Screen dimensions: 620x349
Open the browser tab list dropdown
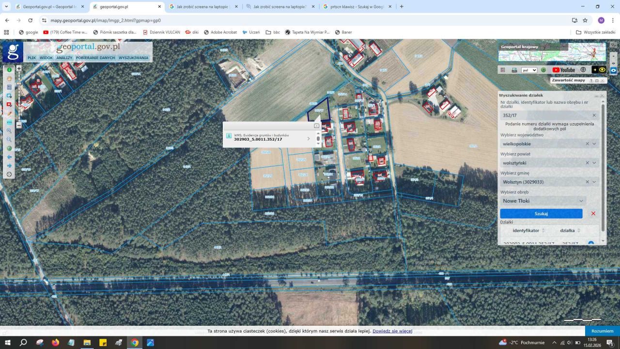coord(7,7)
